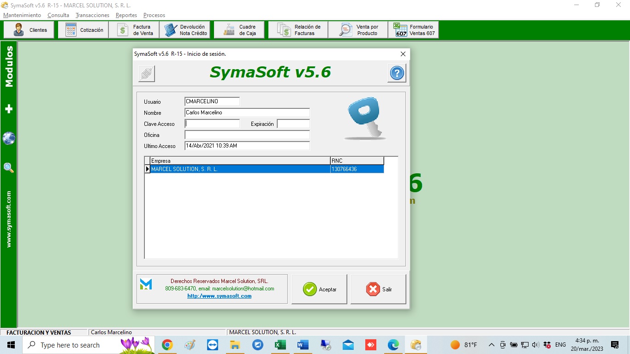The height and width of the screenshot is (354, 630).
Task: Open Formulario Ventas 607
Action: pyautogui.click(x=414, y=30)
